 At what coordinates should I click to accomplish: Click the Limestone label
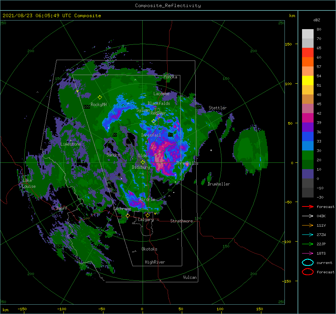tap(71, 144)
